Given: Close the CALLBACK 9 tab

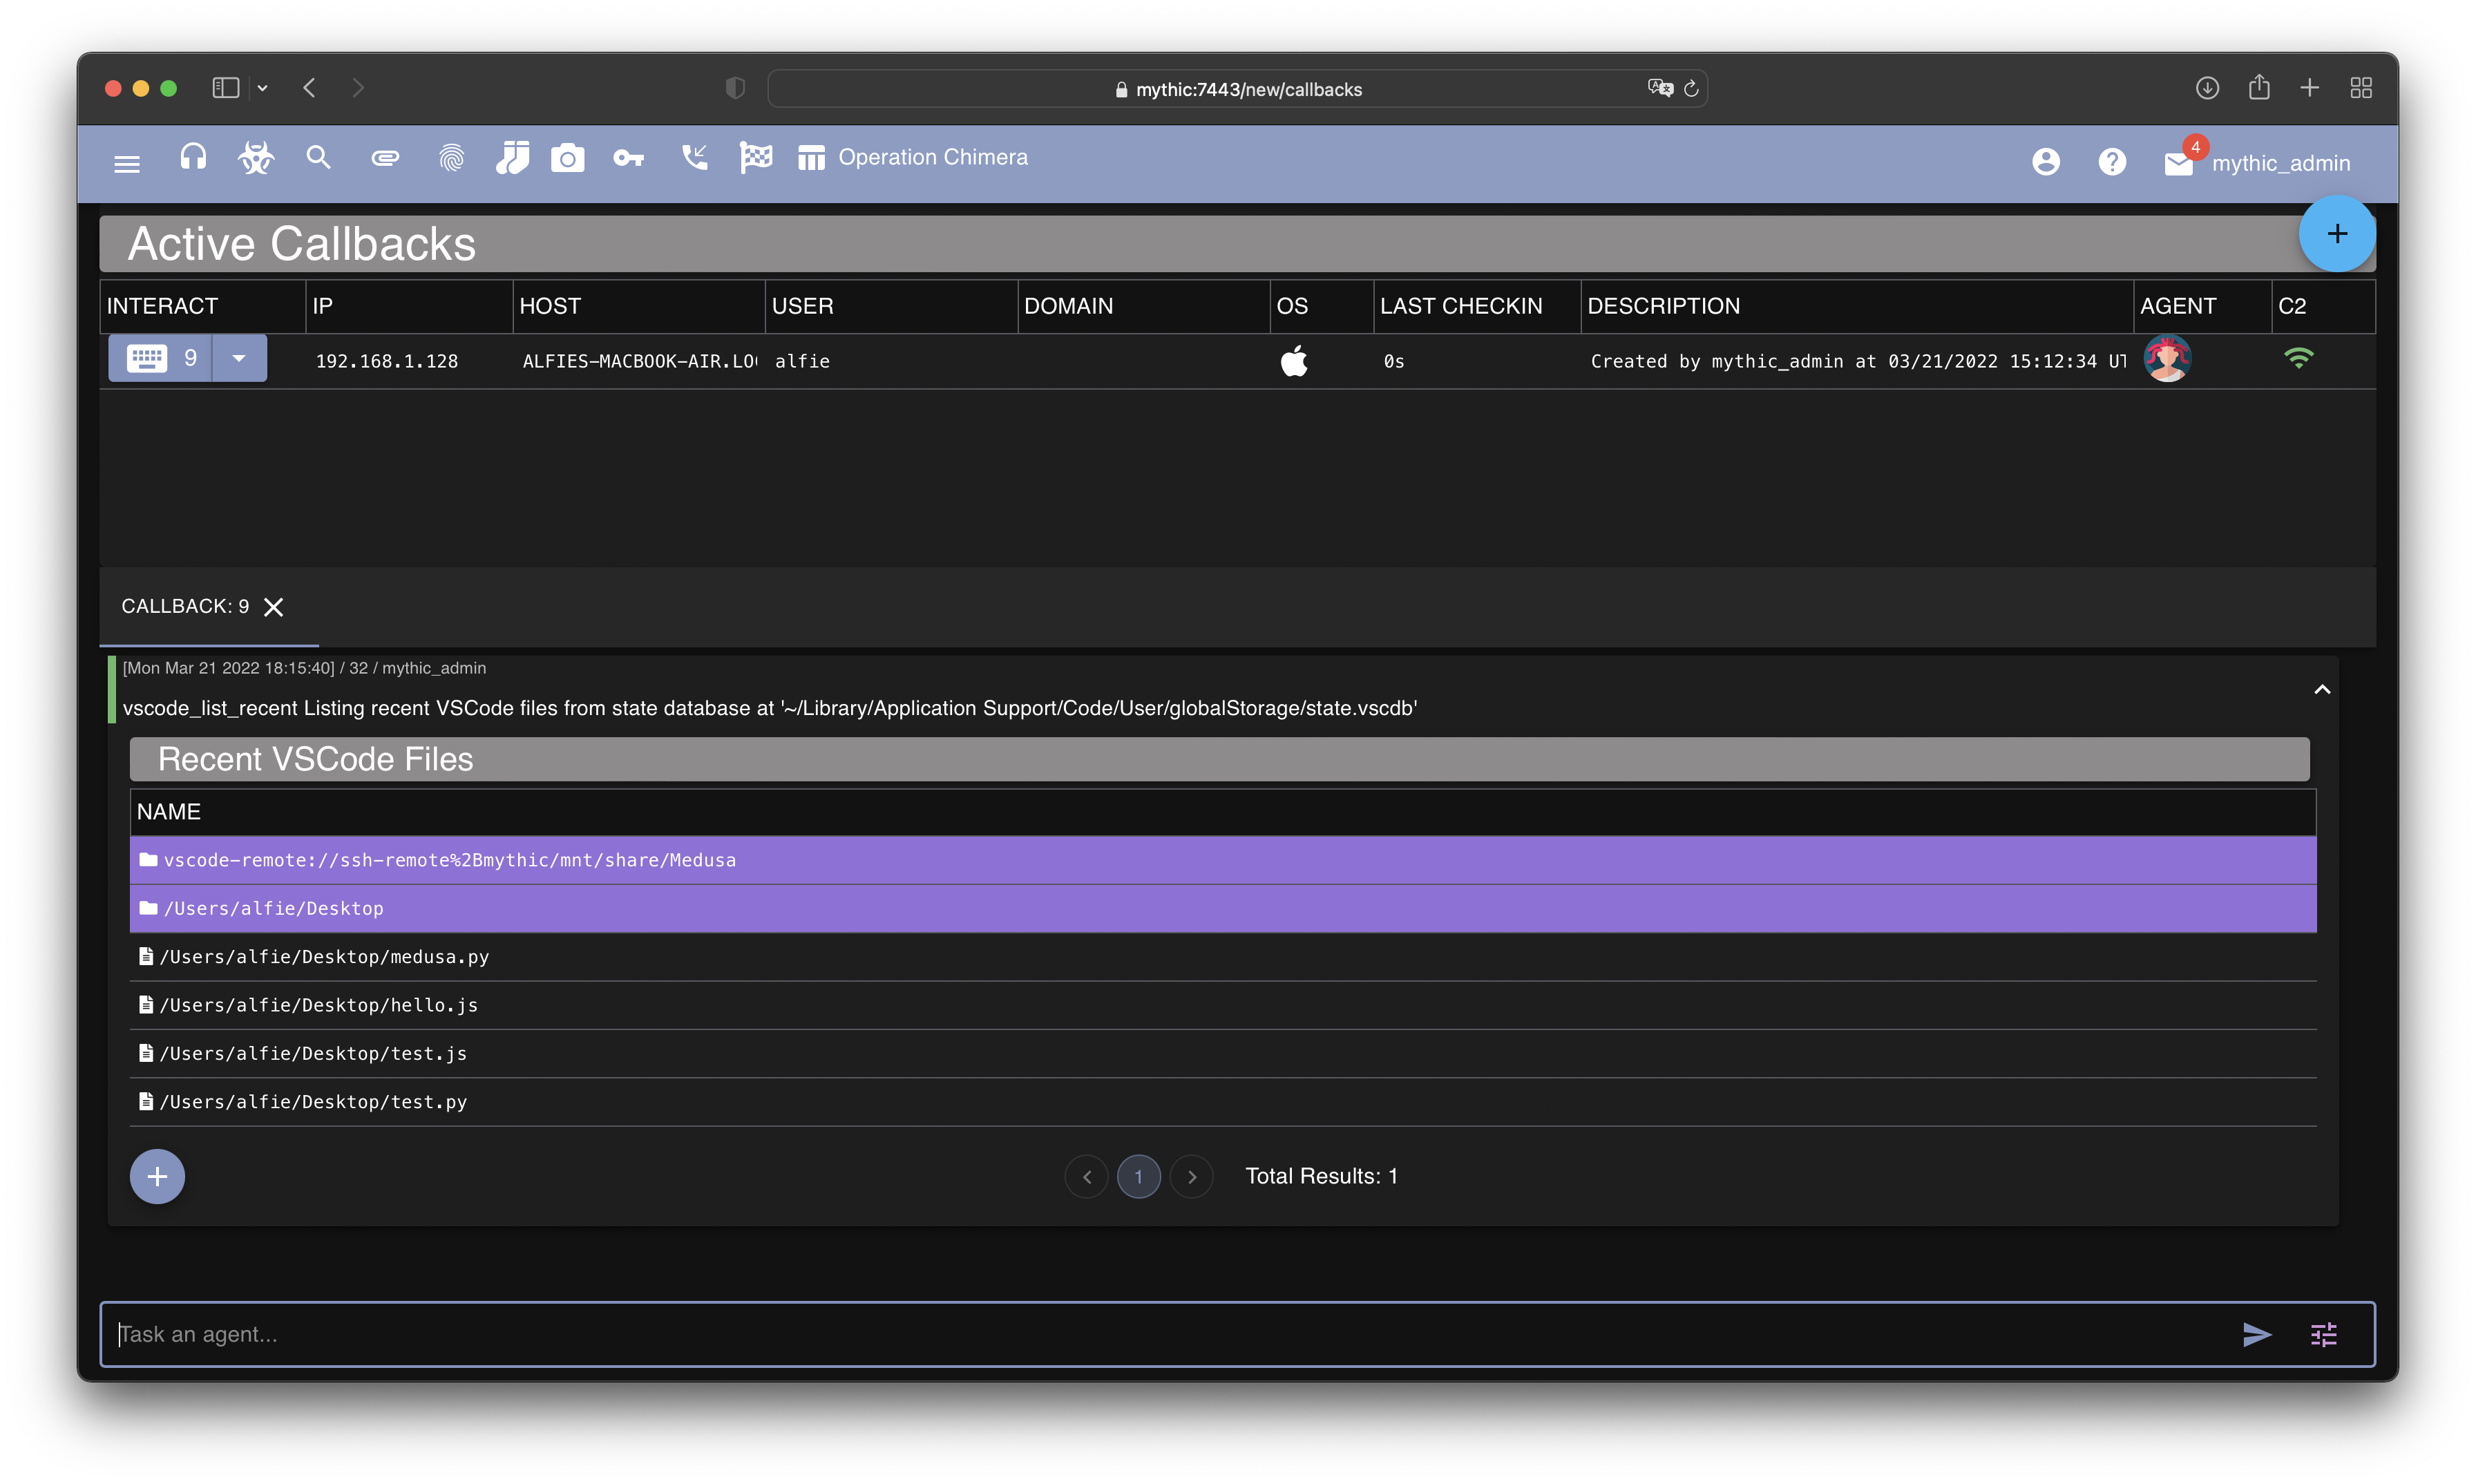Looking at the screenshot, I should [x=272, y=606].
